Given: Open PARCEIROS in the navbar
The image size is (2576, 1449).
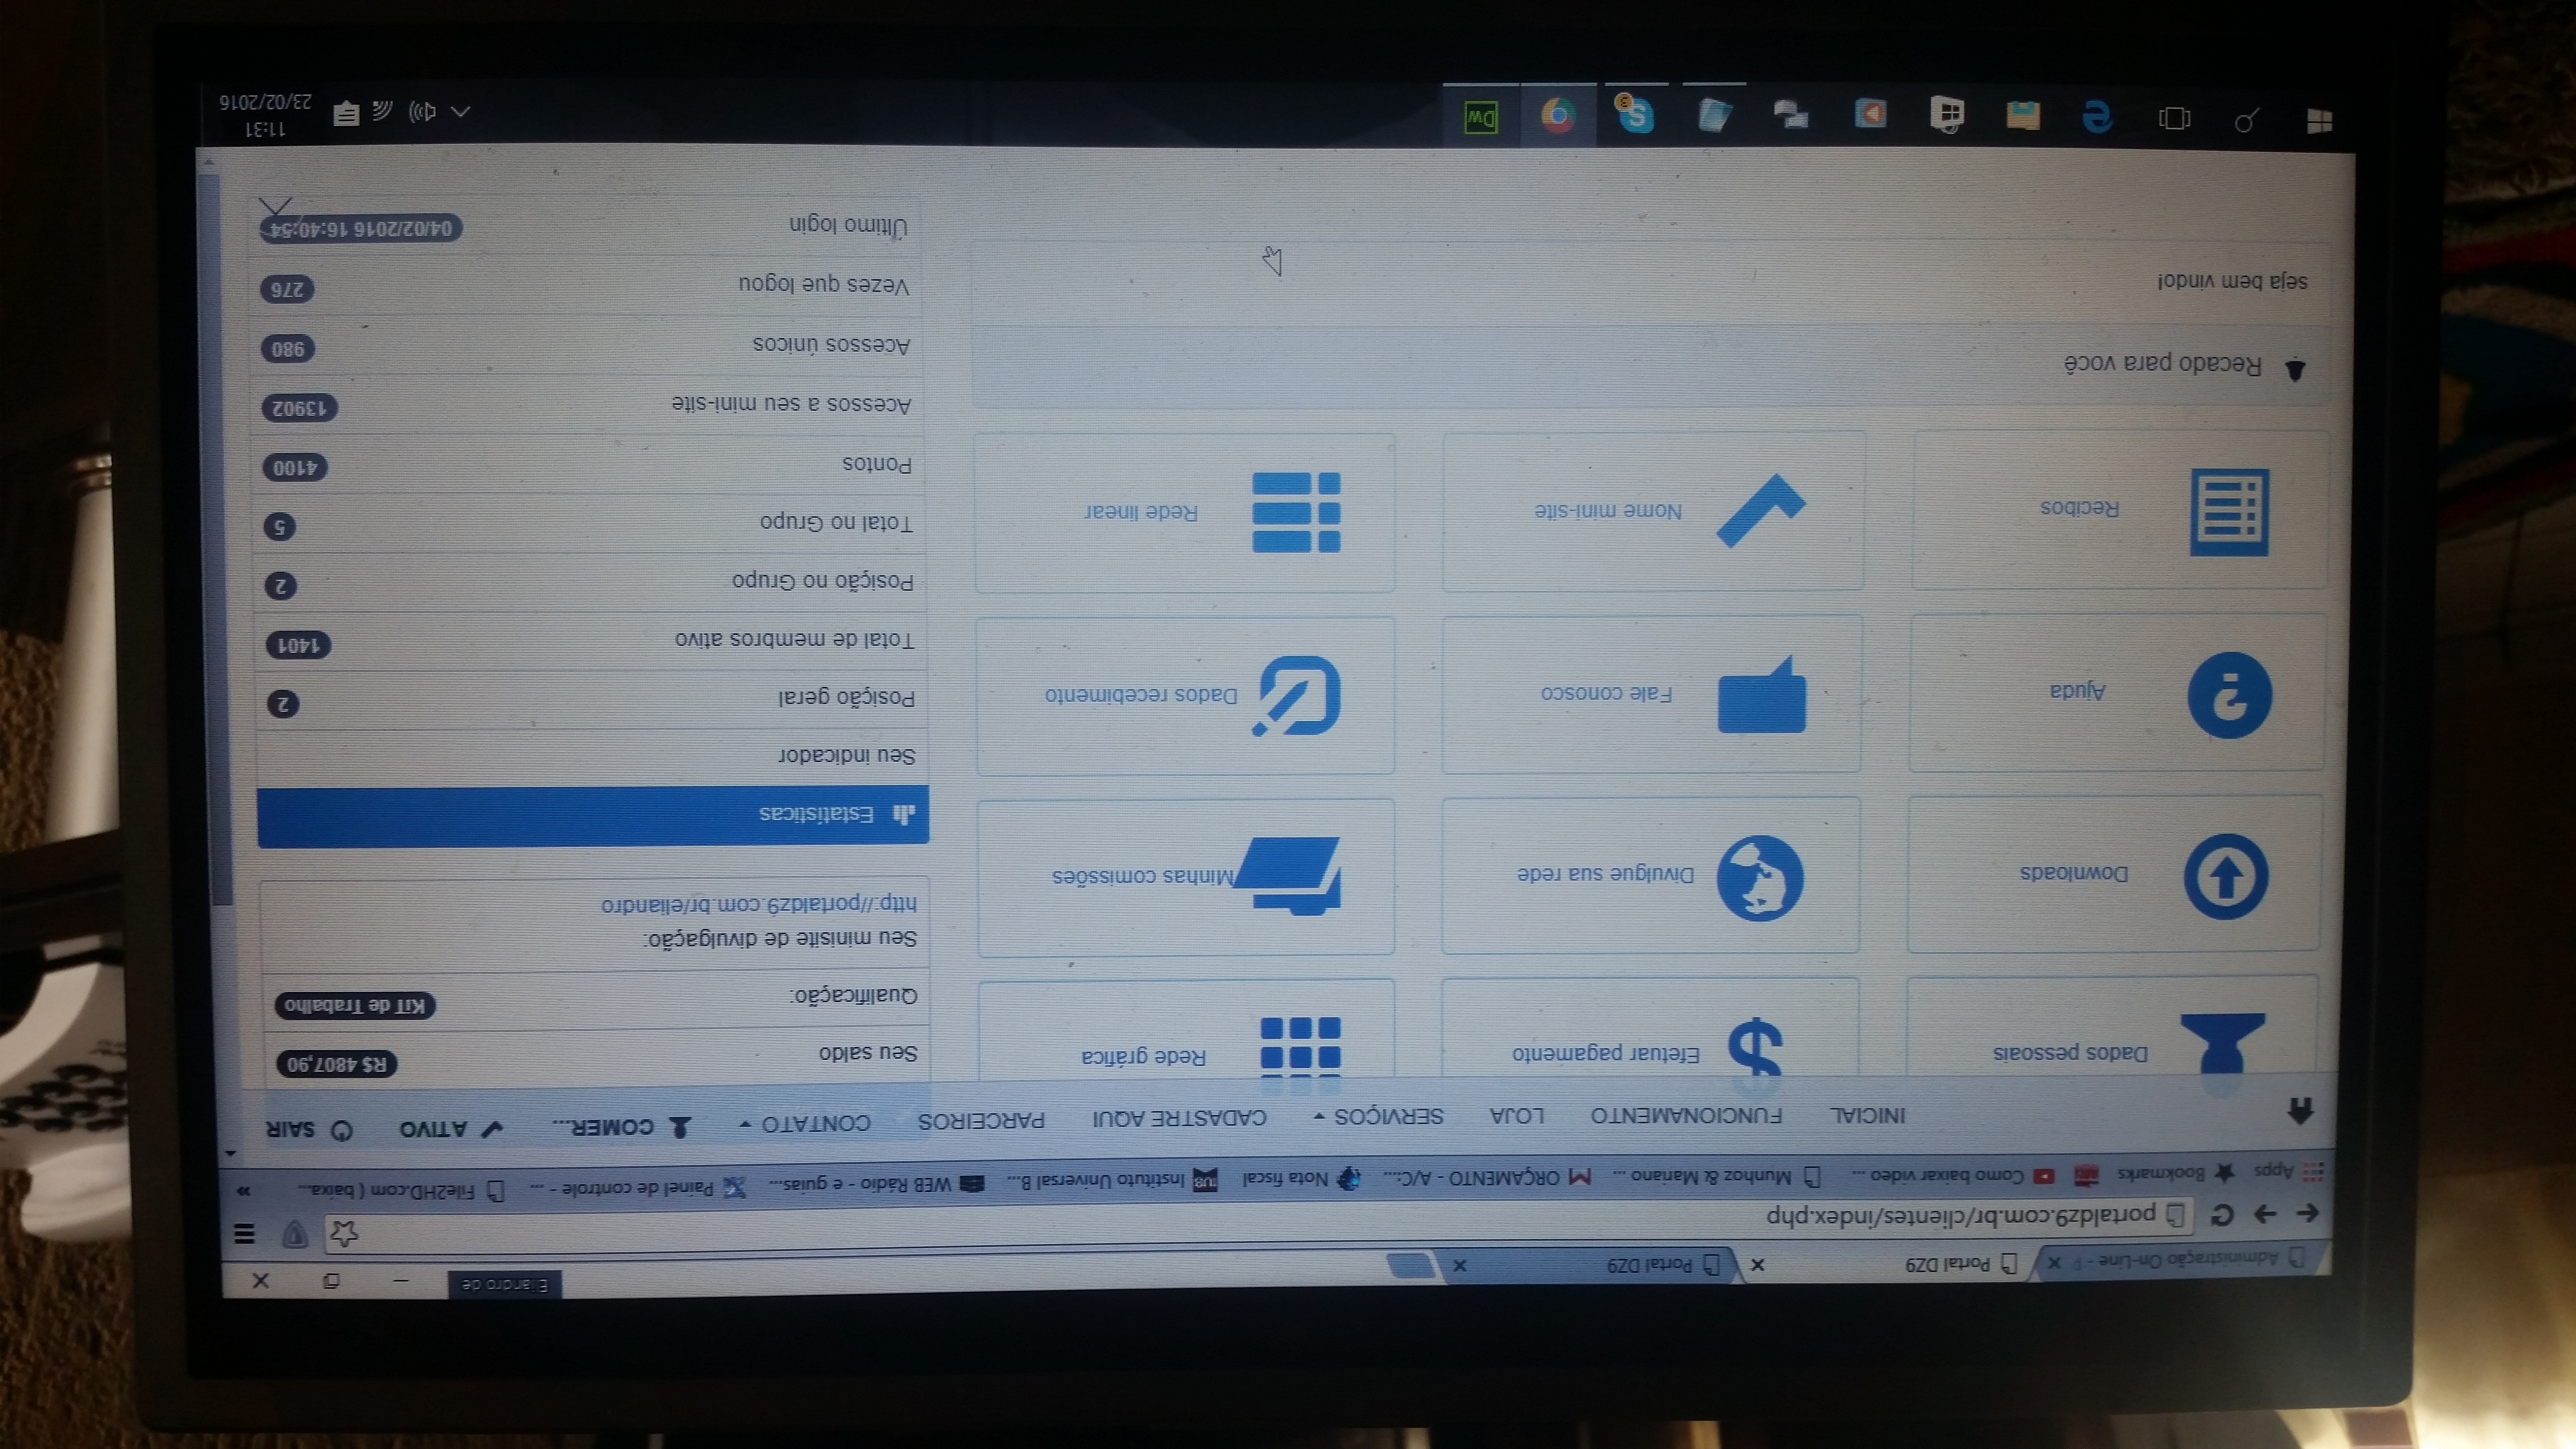Looking at the screenshot, I should 982,1120.
